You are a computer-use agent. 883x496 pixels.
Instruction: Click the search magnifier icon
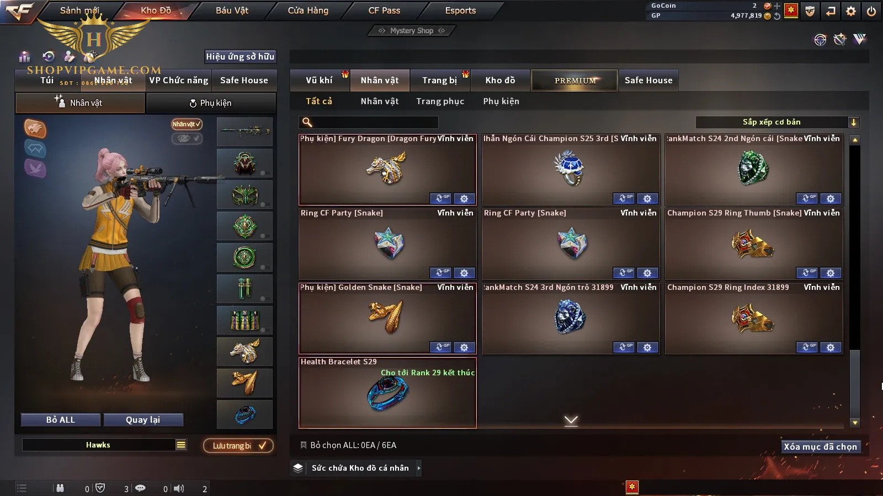307,122
